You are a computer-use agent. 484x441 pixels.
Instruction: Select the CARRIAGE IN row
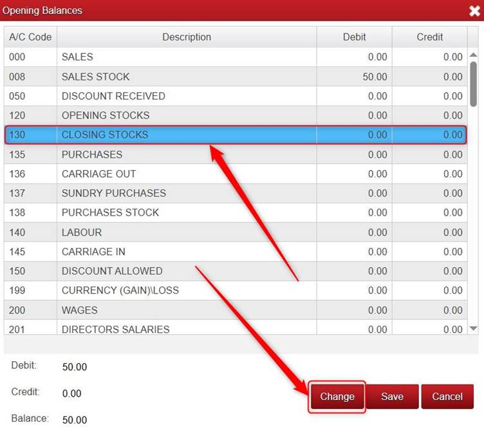tap(236, 252)
